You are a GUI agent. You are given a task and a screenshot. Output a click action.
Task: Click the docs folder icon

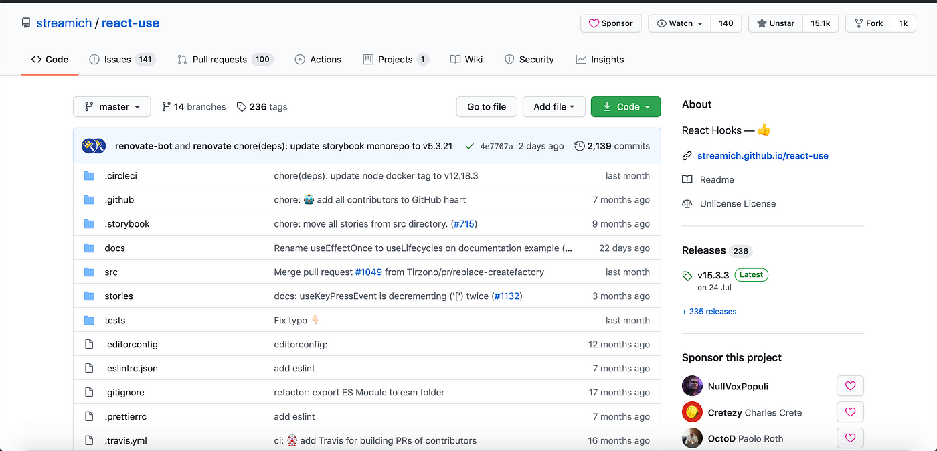[89, 248]
